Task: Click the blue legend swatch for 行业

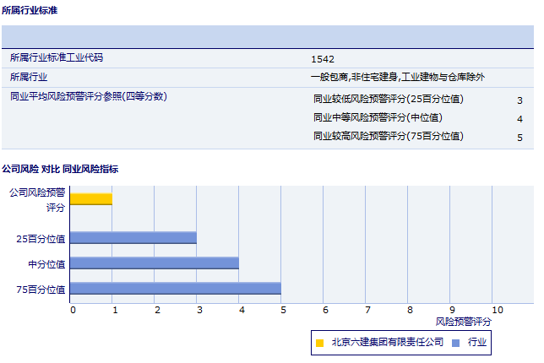Action: click(455, 343)
